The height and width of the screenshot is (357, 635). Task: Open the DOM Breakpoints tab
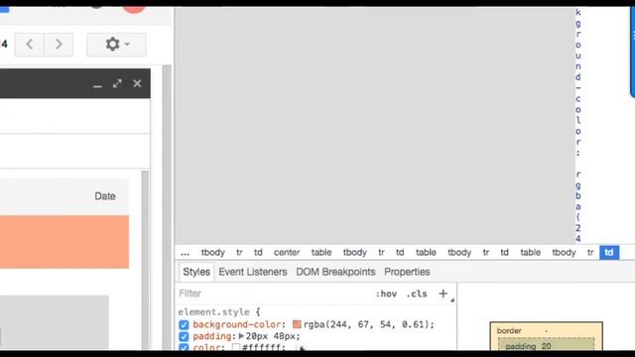pyautogui.click(x=335, y=272)
